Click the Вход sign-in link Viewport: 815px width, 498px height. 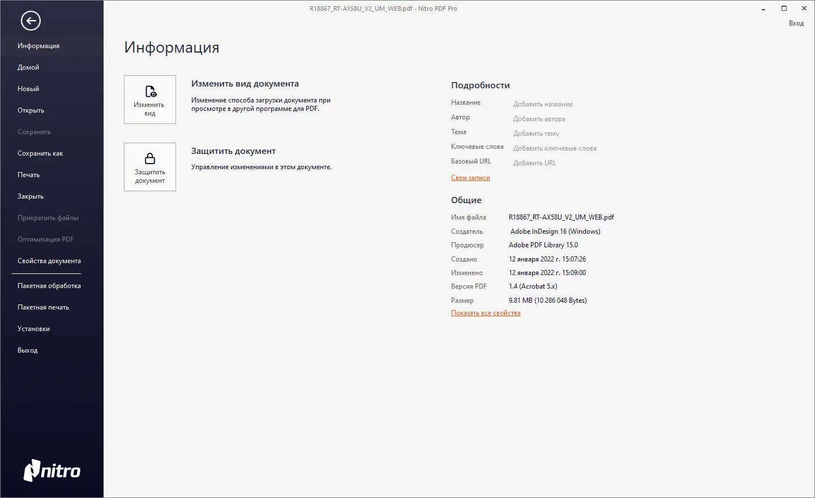tap(796, 23)
